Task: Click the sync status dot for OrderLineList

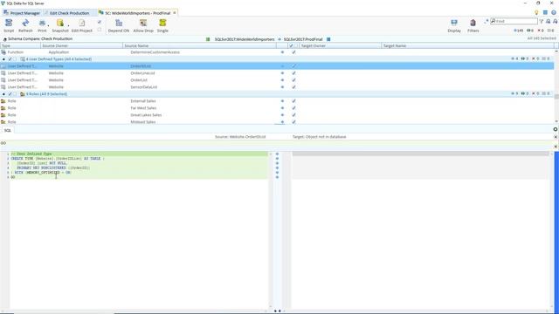Action: 282,73
